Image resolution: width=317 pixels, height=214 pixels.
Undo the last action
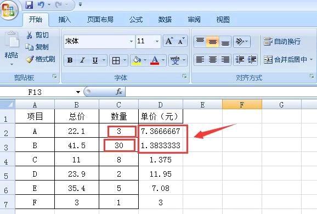41,4
